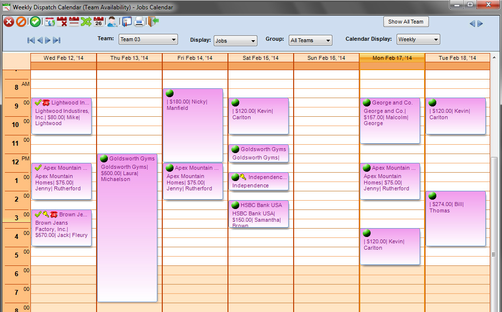This screenshot has width=502, height=312.
Task: Select the Thu Feb 13, '14 day header
Action: click(129, 58)
